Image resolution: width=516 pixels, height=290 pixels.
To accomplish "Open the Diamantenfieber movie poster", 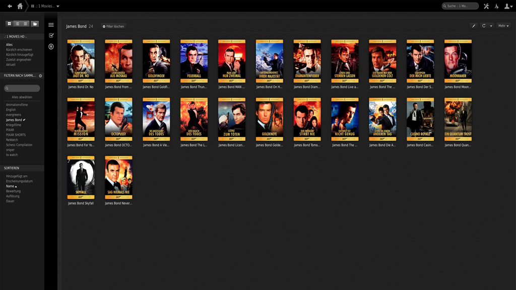I will pos(307,61).
